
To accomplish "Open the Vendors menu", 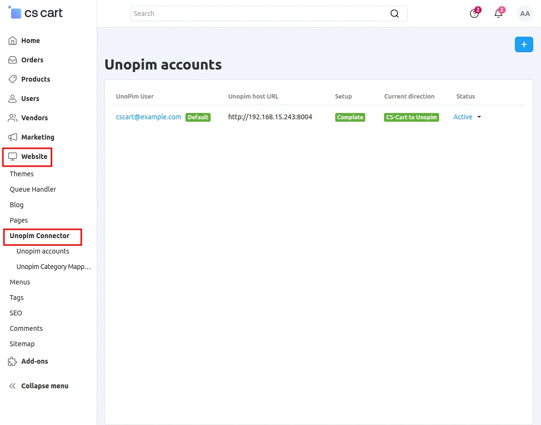I will coord(34,118).
